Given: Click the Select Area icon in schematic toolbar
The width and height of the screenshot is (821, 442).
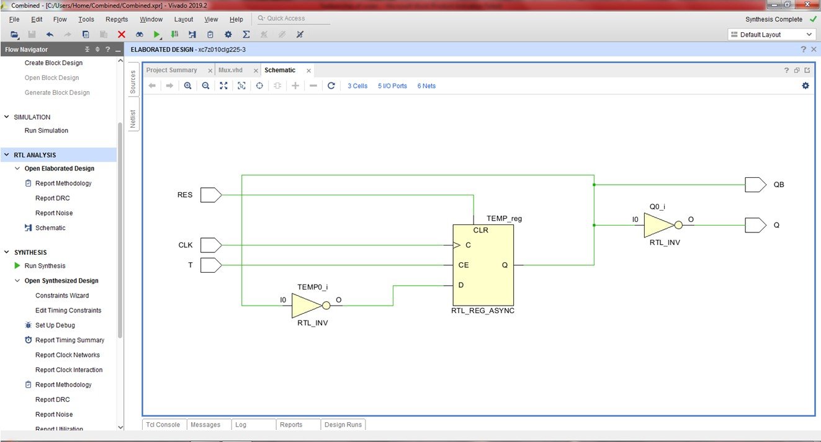Looking at the screenshot, I should tap(241, 86).
